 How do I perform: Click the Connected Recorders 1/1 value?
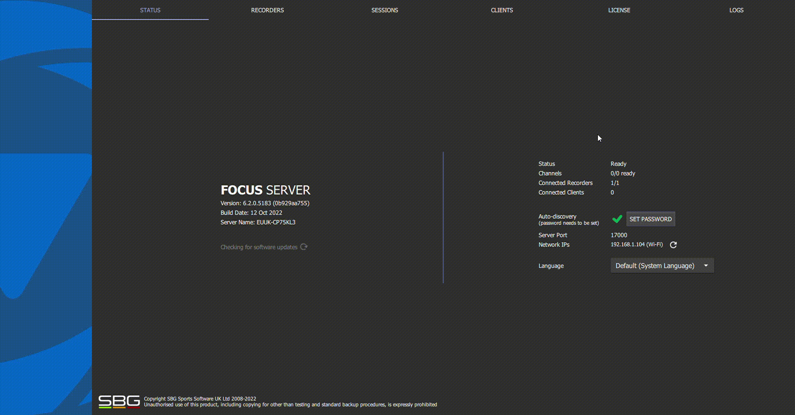615,183
